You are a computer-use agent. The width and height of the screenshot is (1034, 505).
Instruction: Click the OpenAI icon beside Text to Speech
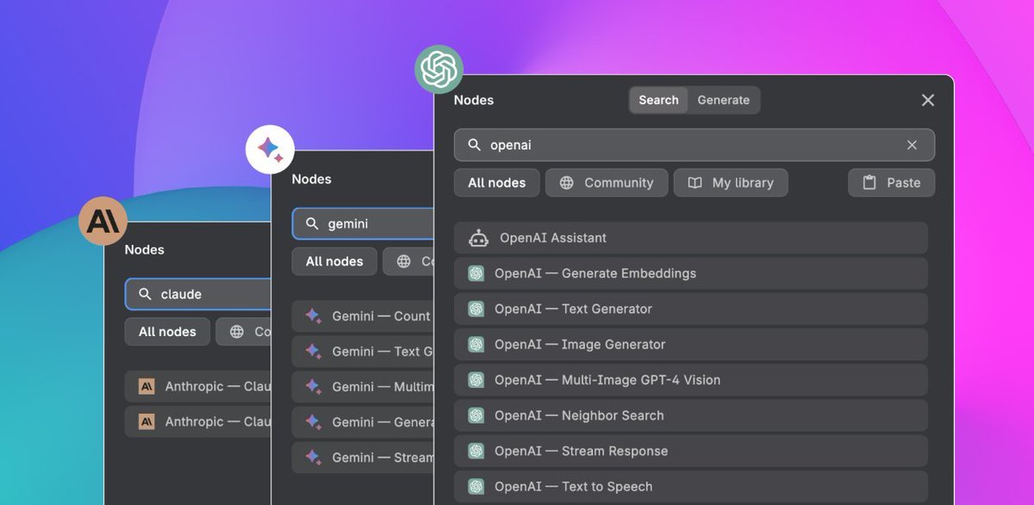click(x=476, y=486)
